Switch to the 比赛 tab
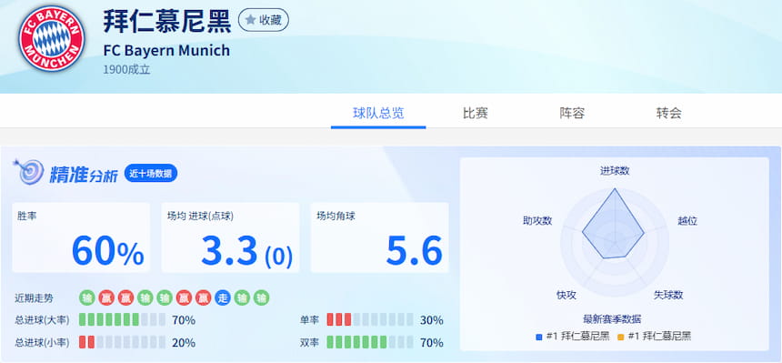Screen dimensions: 782x363 click(475, 113)
